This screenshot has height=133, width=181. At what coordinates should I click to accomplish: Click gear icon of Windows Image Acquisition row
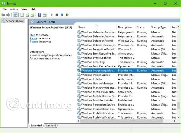pyautogui.click(x=79, y=71)
